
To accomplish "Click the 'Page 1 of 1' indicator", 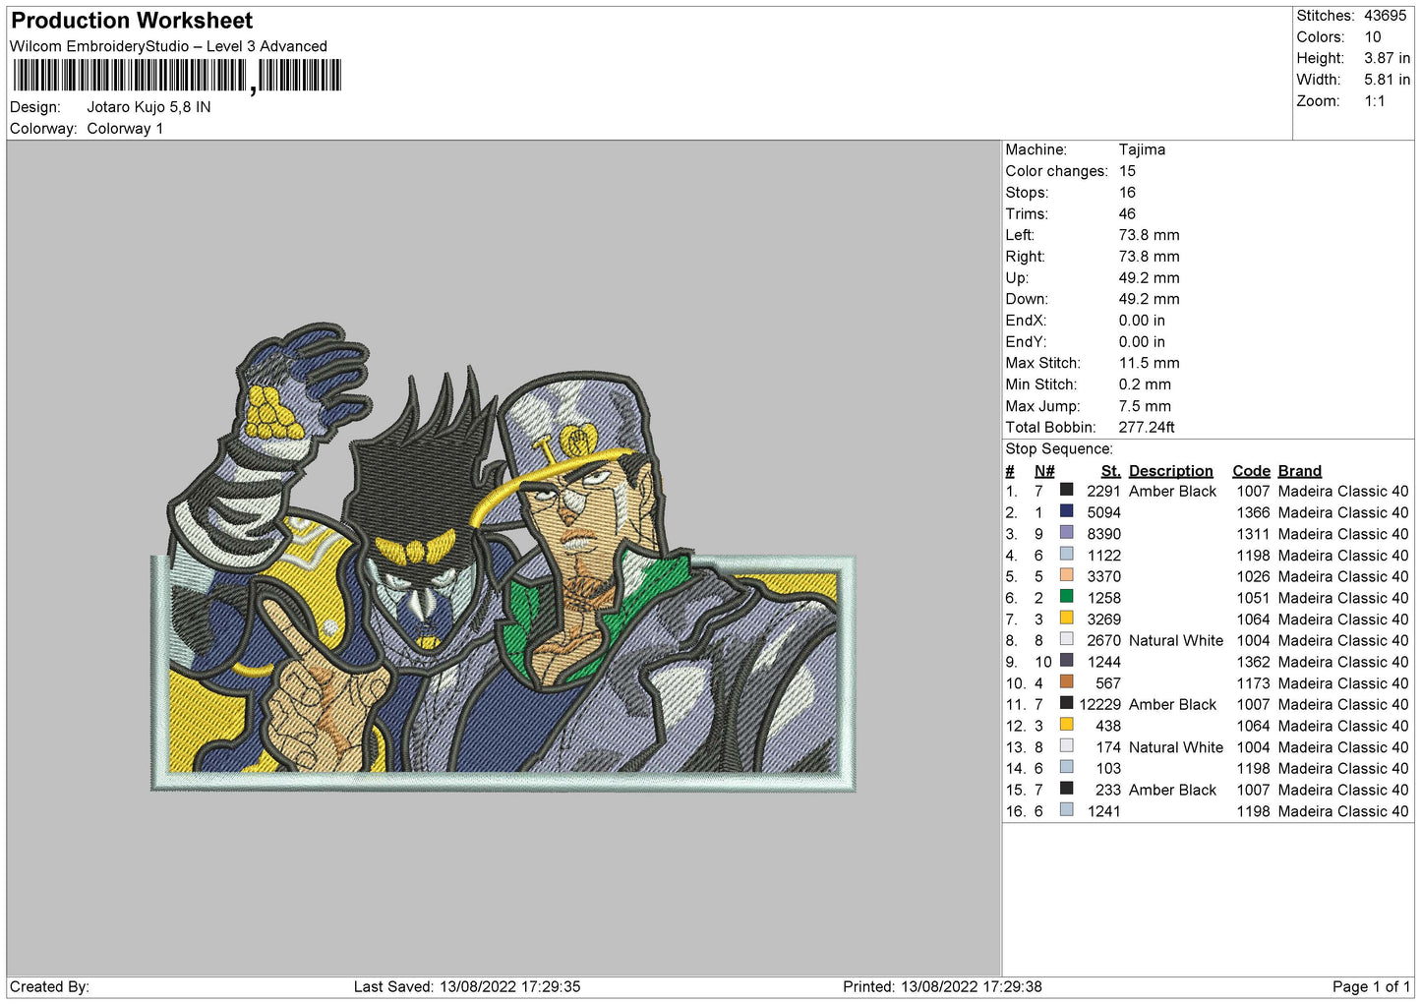I will 1371,986.
